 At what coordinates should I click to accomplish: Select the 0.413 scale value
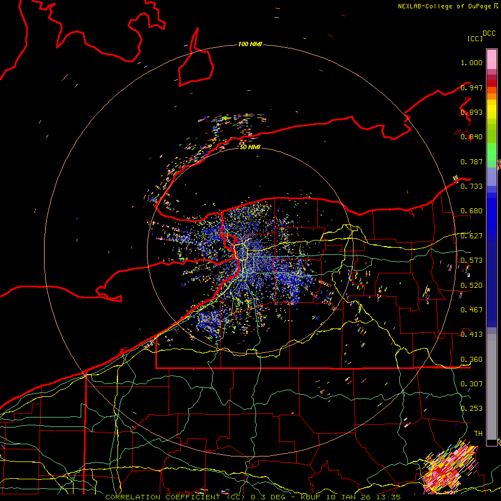click(x=471, y=335)
